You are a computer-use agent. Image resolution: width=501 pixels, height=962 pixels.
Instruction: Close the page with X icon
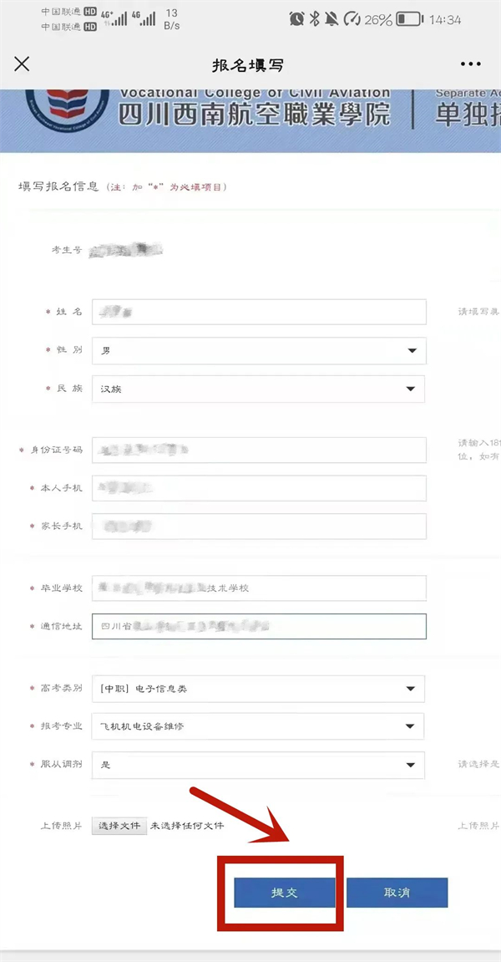22,64
